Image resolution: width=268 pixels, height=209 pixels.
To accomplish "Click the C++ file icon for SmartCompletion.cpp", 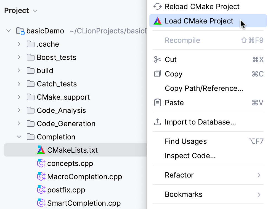I will click(x=41, y=203).
